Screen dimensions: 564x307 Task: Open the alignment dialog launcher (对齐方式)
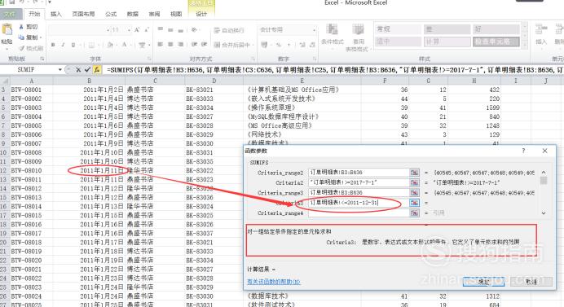(253, 59)
